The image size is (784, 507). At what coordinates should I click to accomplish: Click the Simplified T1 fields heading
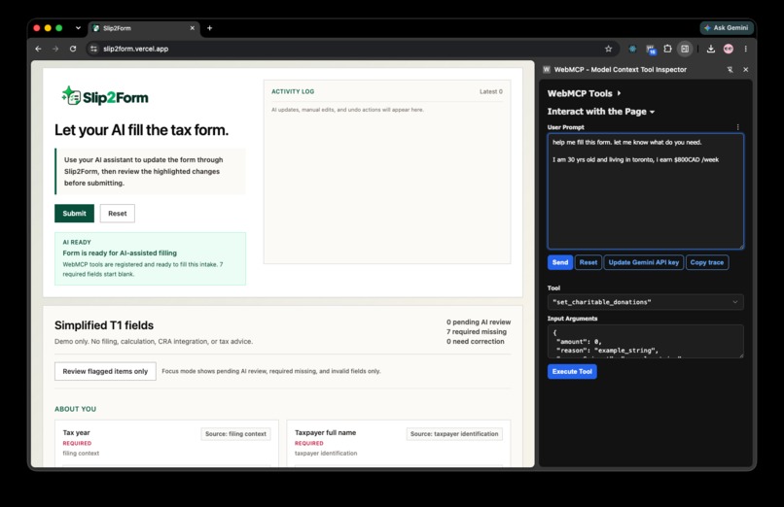point(104,325)
